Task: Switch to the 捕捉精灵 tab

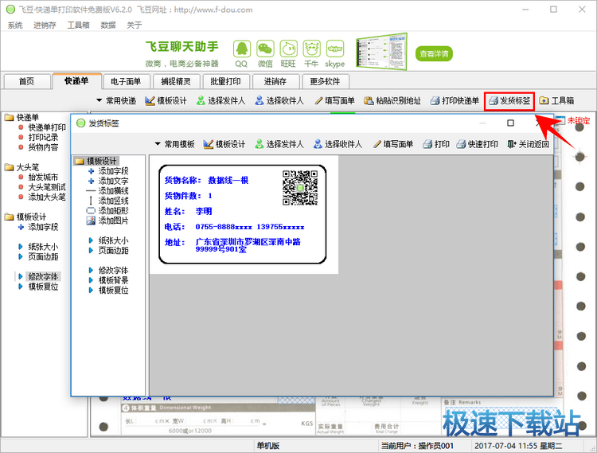Action: (176, 81)
